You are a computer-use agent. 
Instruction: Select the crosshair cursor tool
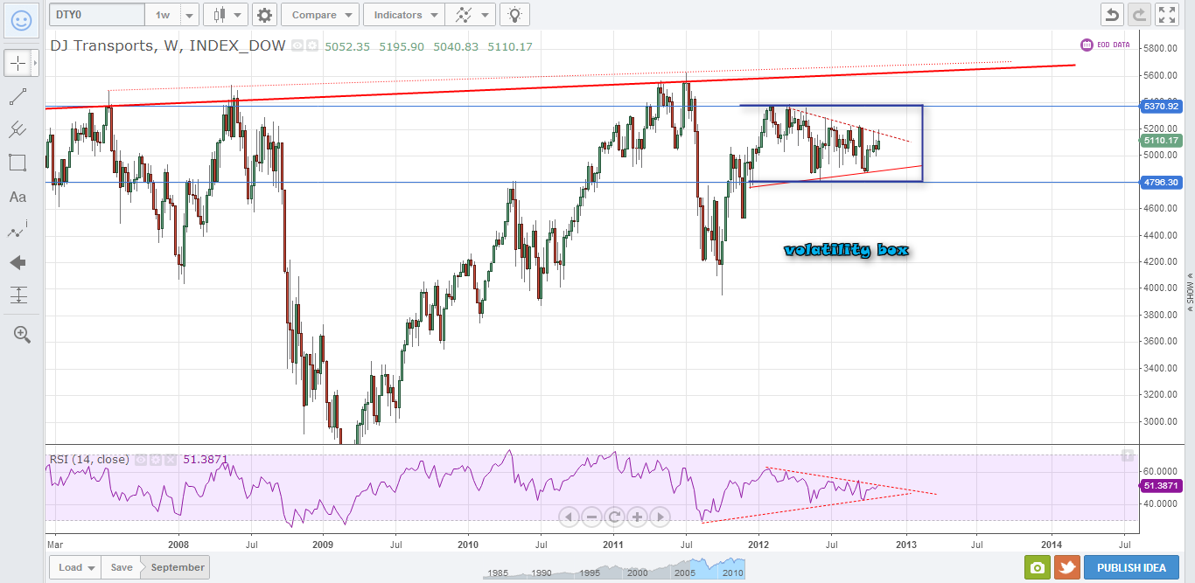click(x=17, y=63)
